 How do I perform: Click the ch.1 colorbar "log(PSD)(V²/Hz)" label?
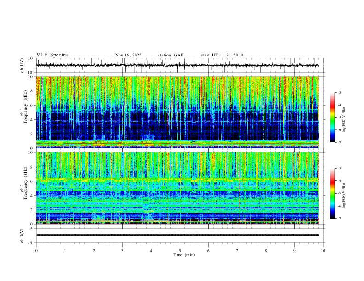tap(344, 120)
